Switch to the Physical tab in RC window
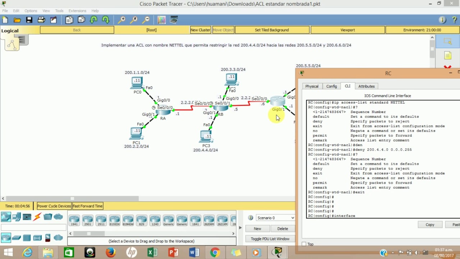This screenshot has width=460, height=259. 312,86
